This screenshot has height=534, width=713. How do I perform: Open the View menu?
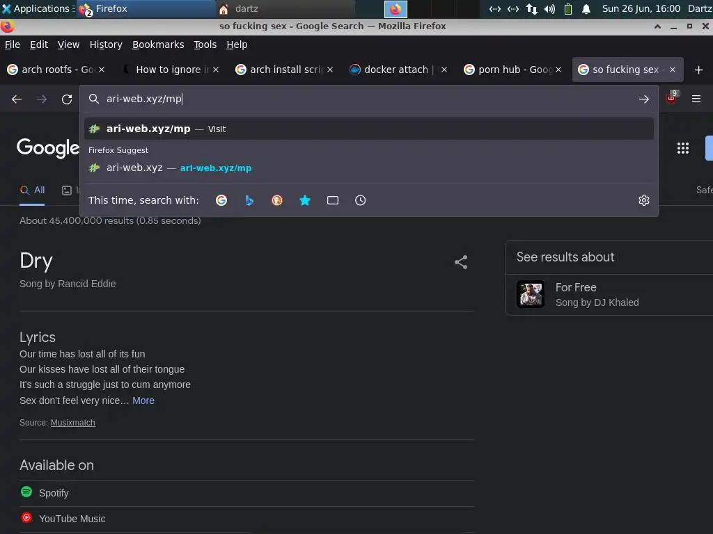(69, 44)
